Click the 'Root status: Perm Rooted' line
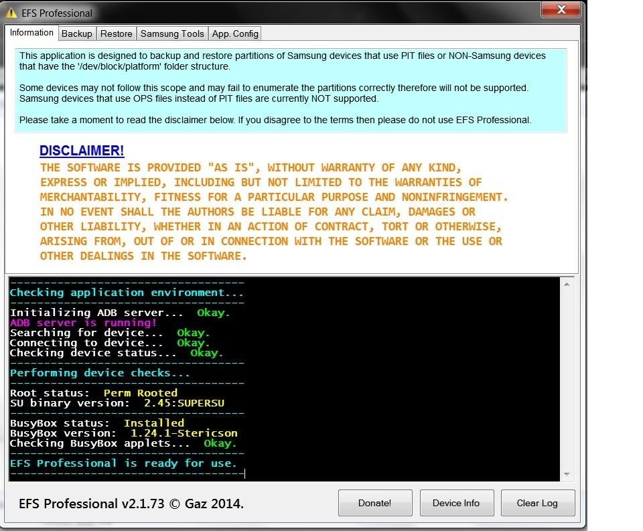The image size is (643, 531). tap(94, 393)
